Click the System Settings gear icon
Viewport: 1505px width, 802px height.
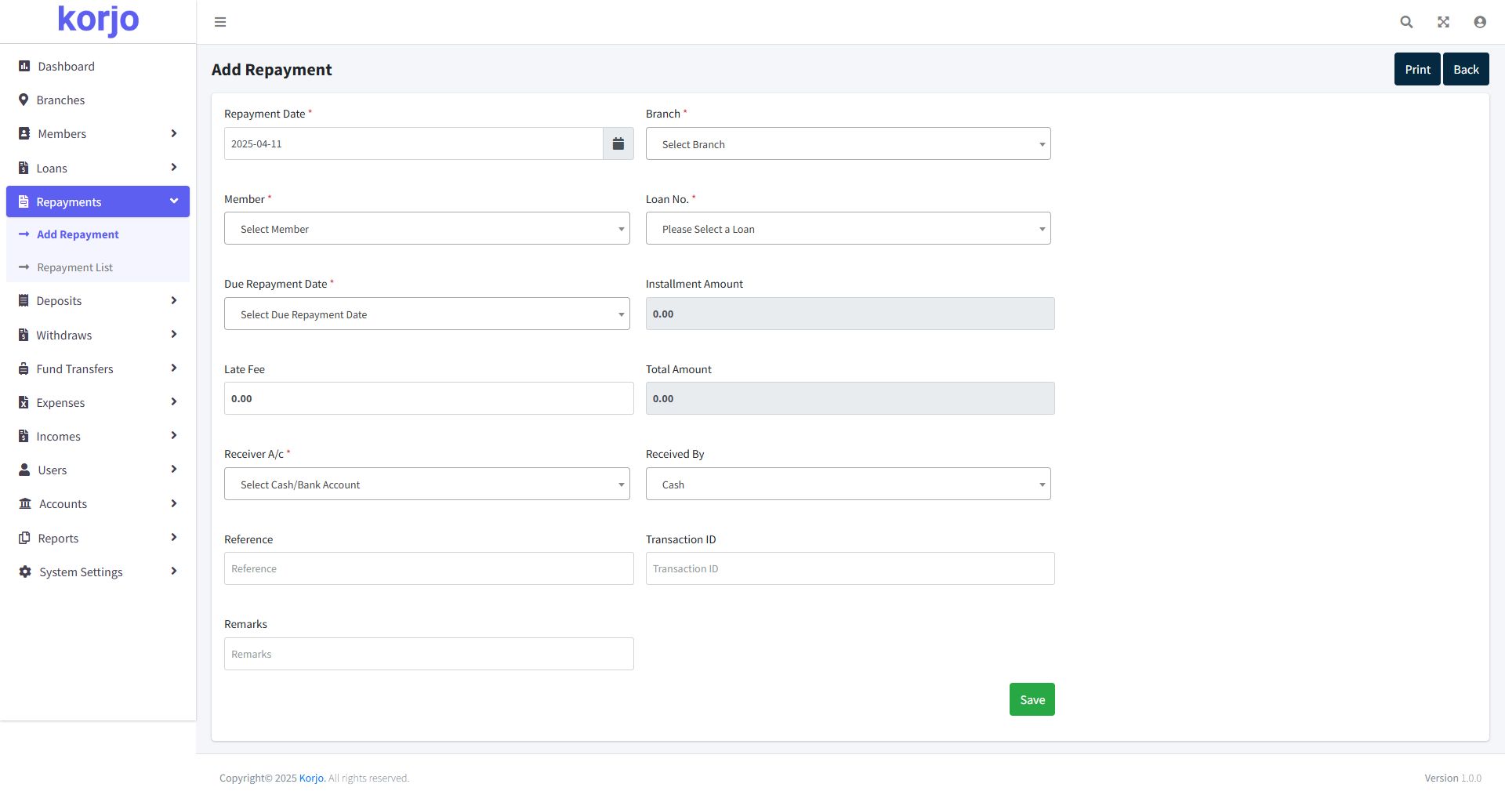pos(25,572)
